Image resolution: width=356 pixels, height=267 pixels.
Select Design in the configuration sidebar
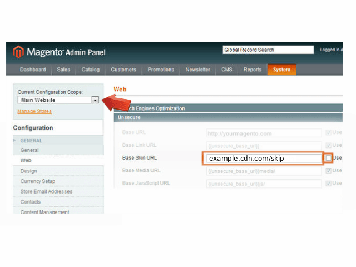tap(28, 171)
